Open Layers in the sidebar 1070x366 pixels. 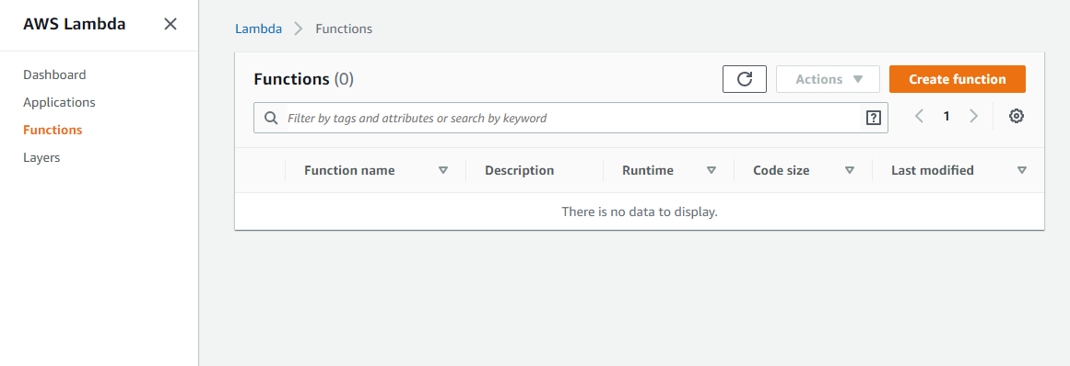pyautogui.click(x=41, y=157)
